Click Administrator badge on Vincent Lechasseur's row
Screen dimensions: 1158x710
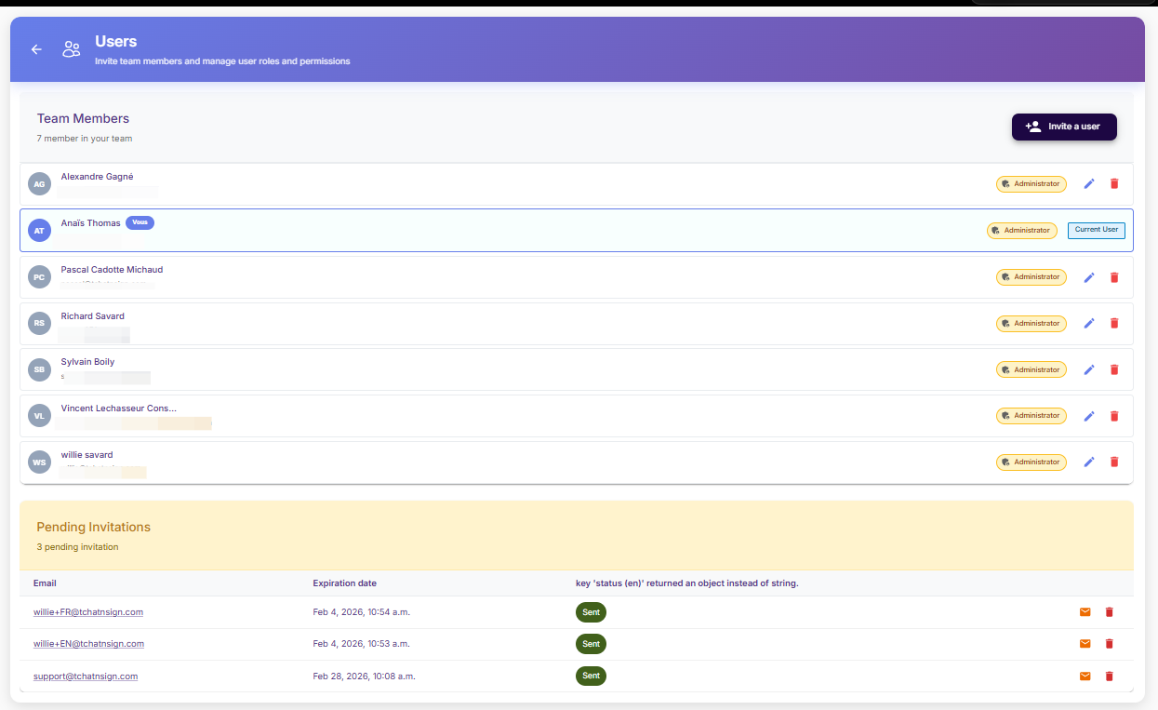[x=1032, y=416]
